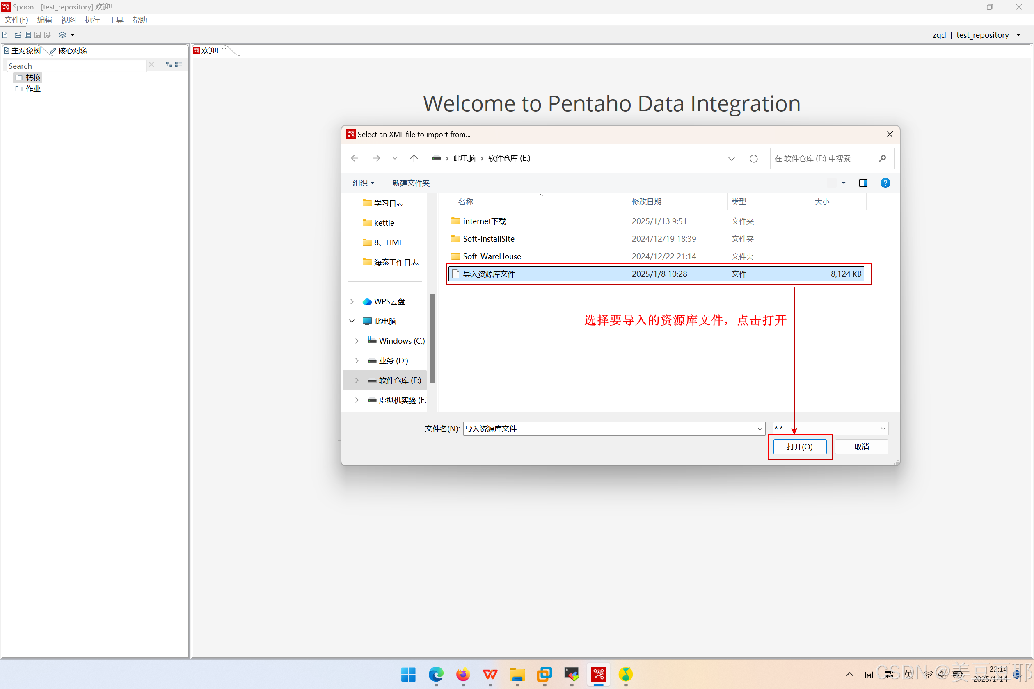This screenshot has height=689, width=1034.
Task: Switch to the 核心对象 tab
Action: click(x=69, y=51)
